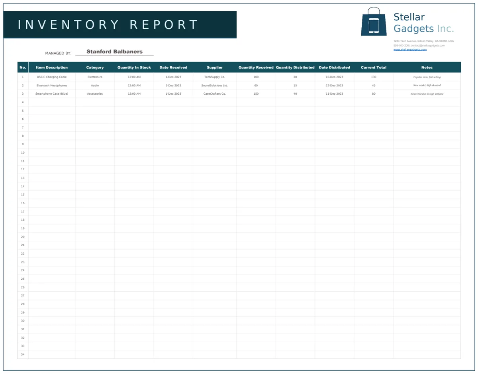Click Quantity Distributed value '40'
This screenshot has width=478, height=374.
point(295,94)
